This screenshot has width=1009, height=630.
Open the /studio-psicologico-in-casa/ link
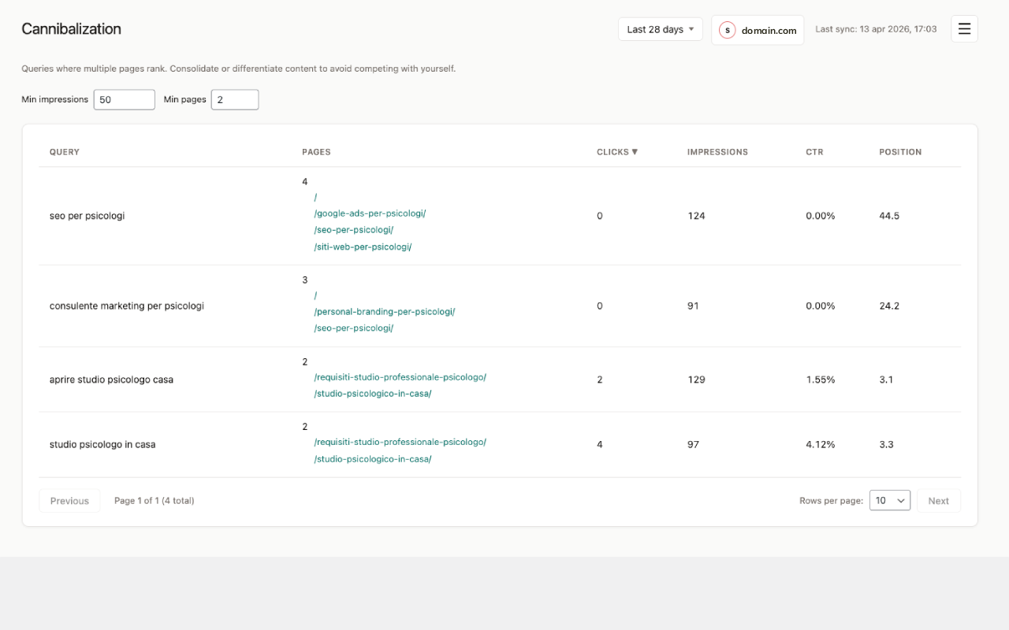[x=373, y=393]
